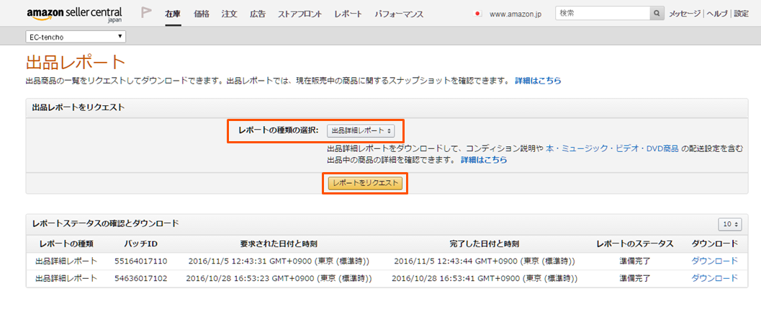This screenshot has height=309, width=761.
Task: Click the 完了した日付と時刻 column header
Action: pos(485,243)
